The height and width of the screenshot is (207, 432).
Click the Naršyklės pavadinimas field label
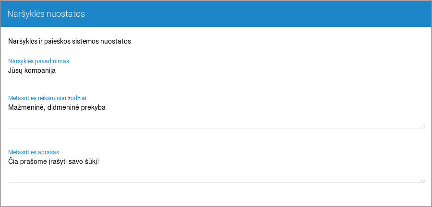[39, 61]
